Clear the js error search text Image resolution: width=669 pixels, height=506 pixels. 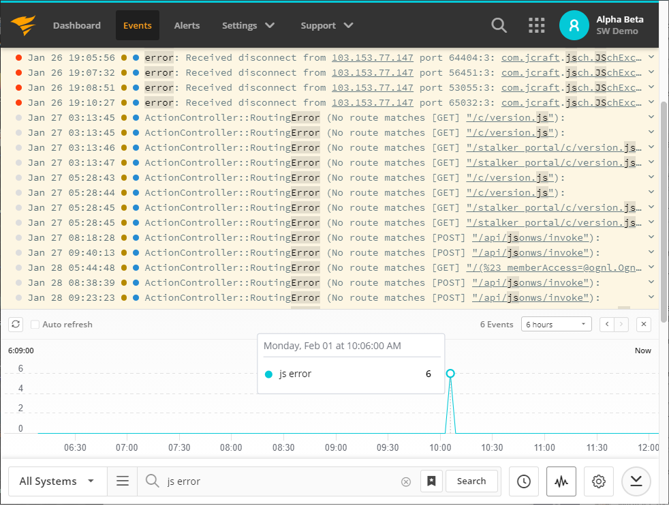pyautogui.click(x=406, y=482)
